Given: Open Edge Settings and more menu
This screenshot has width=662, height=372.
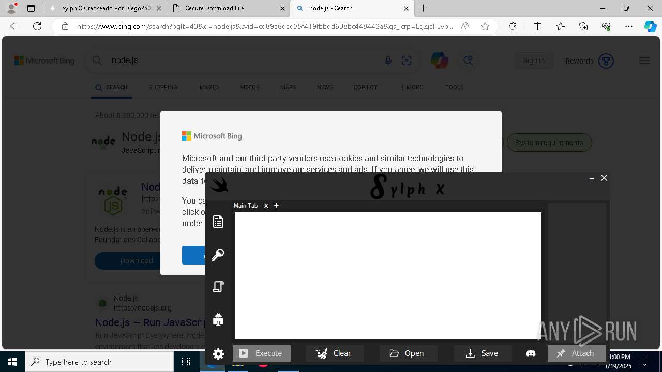Looking at the screenshot, I should [x=629, y=26].
